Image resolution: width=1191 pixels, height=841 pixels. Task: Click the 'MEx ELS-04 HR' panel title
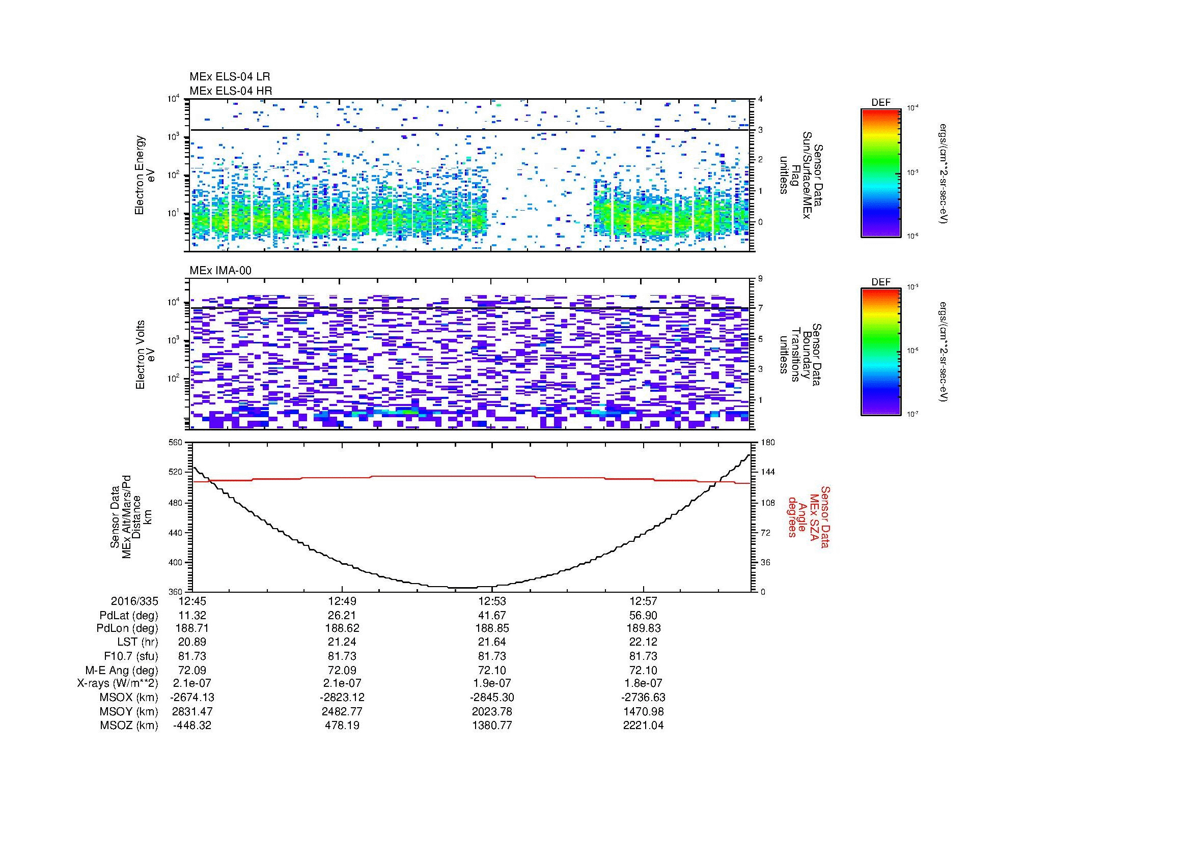click(x=230, y=91)
